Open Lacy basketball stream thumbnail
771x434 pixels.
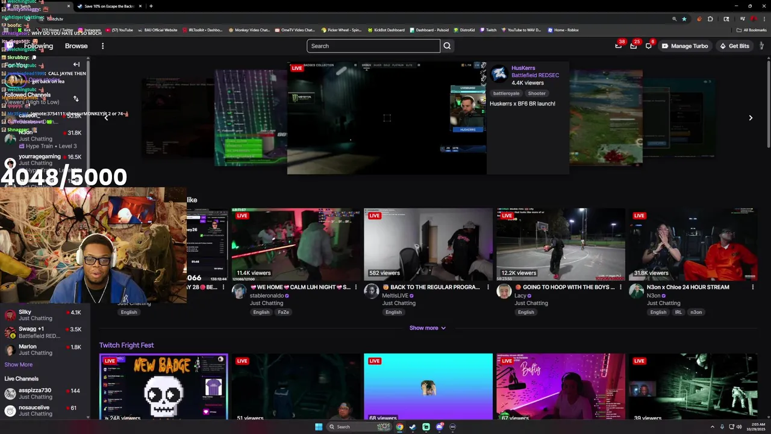pyautogui.click(x=561, y=245)
